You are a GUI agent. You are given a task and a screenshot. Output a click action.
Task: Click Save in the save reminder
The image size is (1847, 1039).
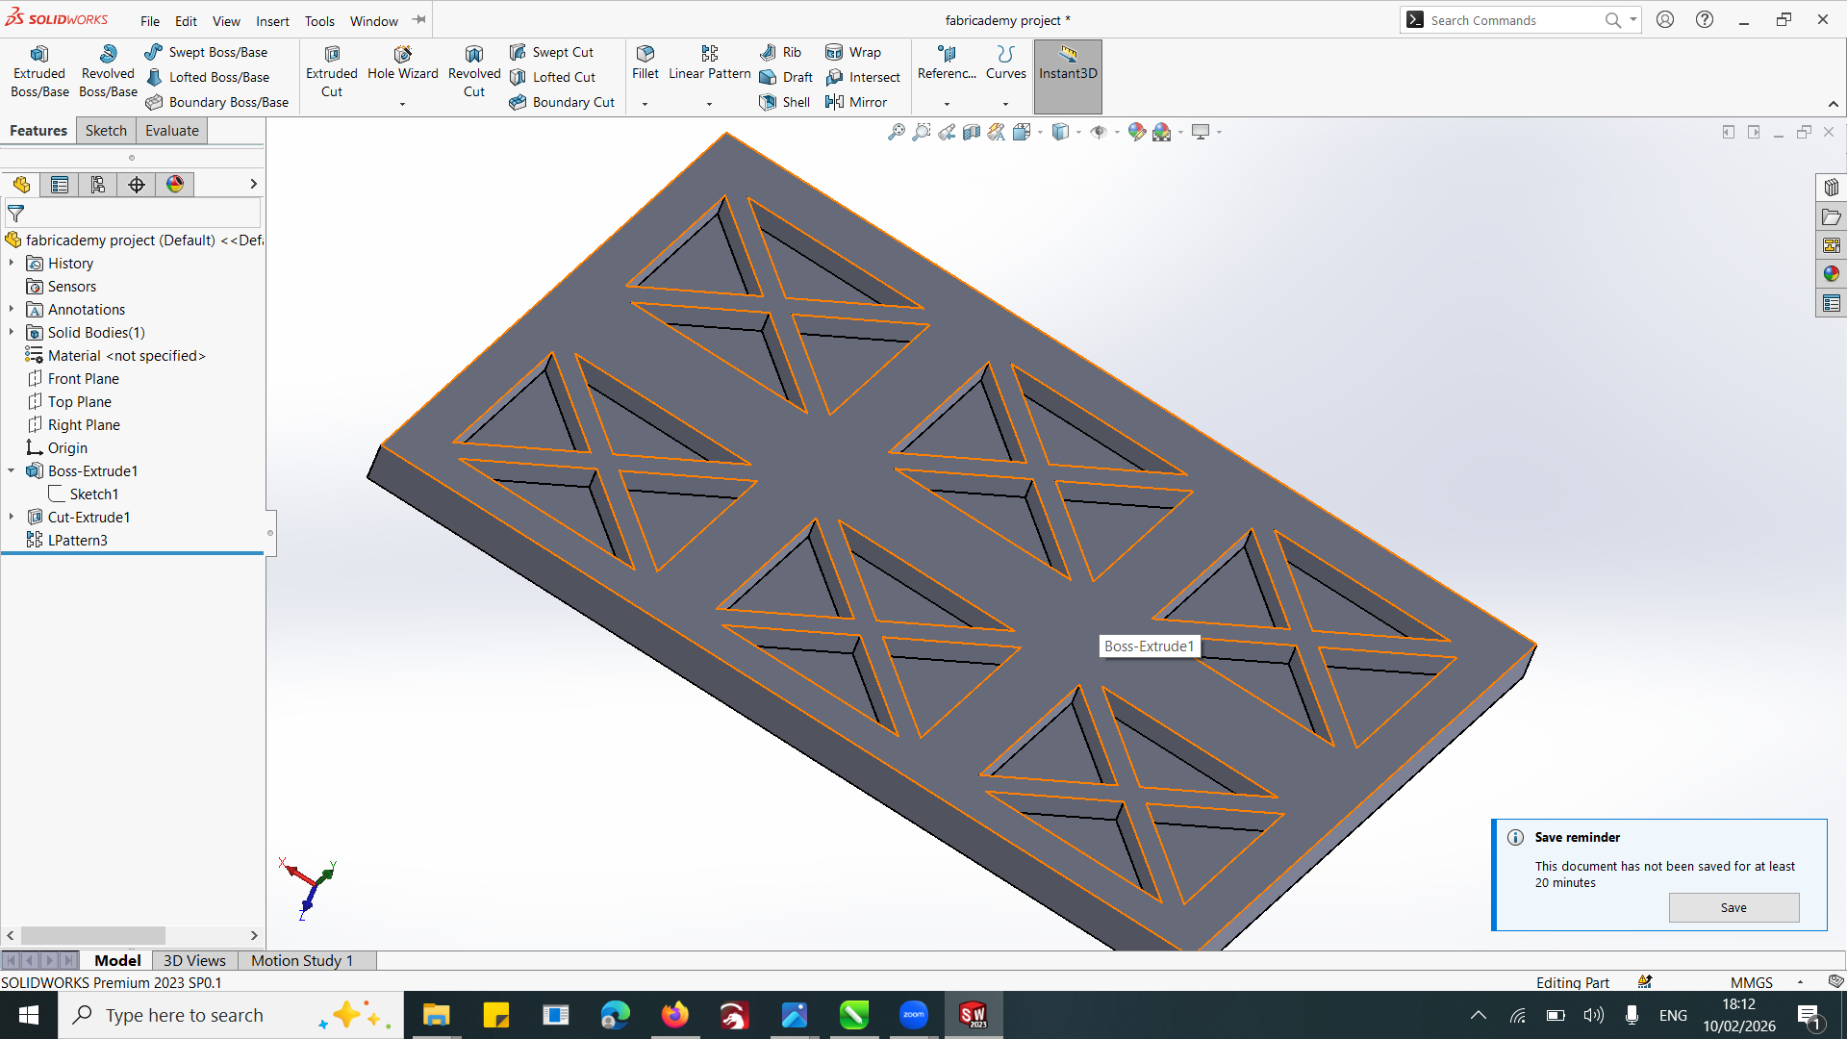click(x=1733, y=907)
